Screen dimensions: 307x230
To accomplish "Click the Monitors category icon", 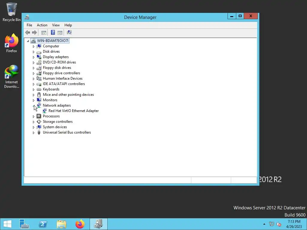I will tap(39, 100).
